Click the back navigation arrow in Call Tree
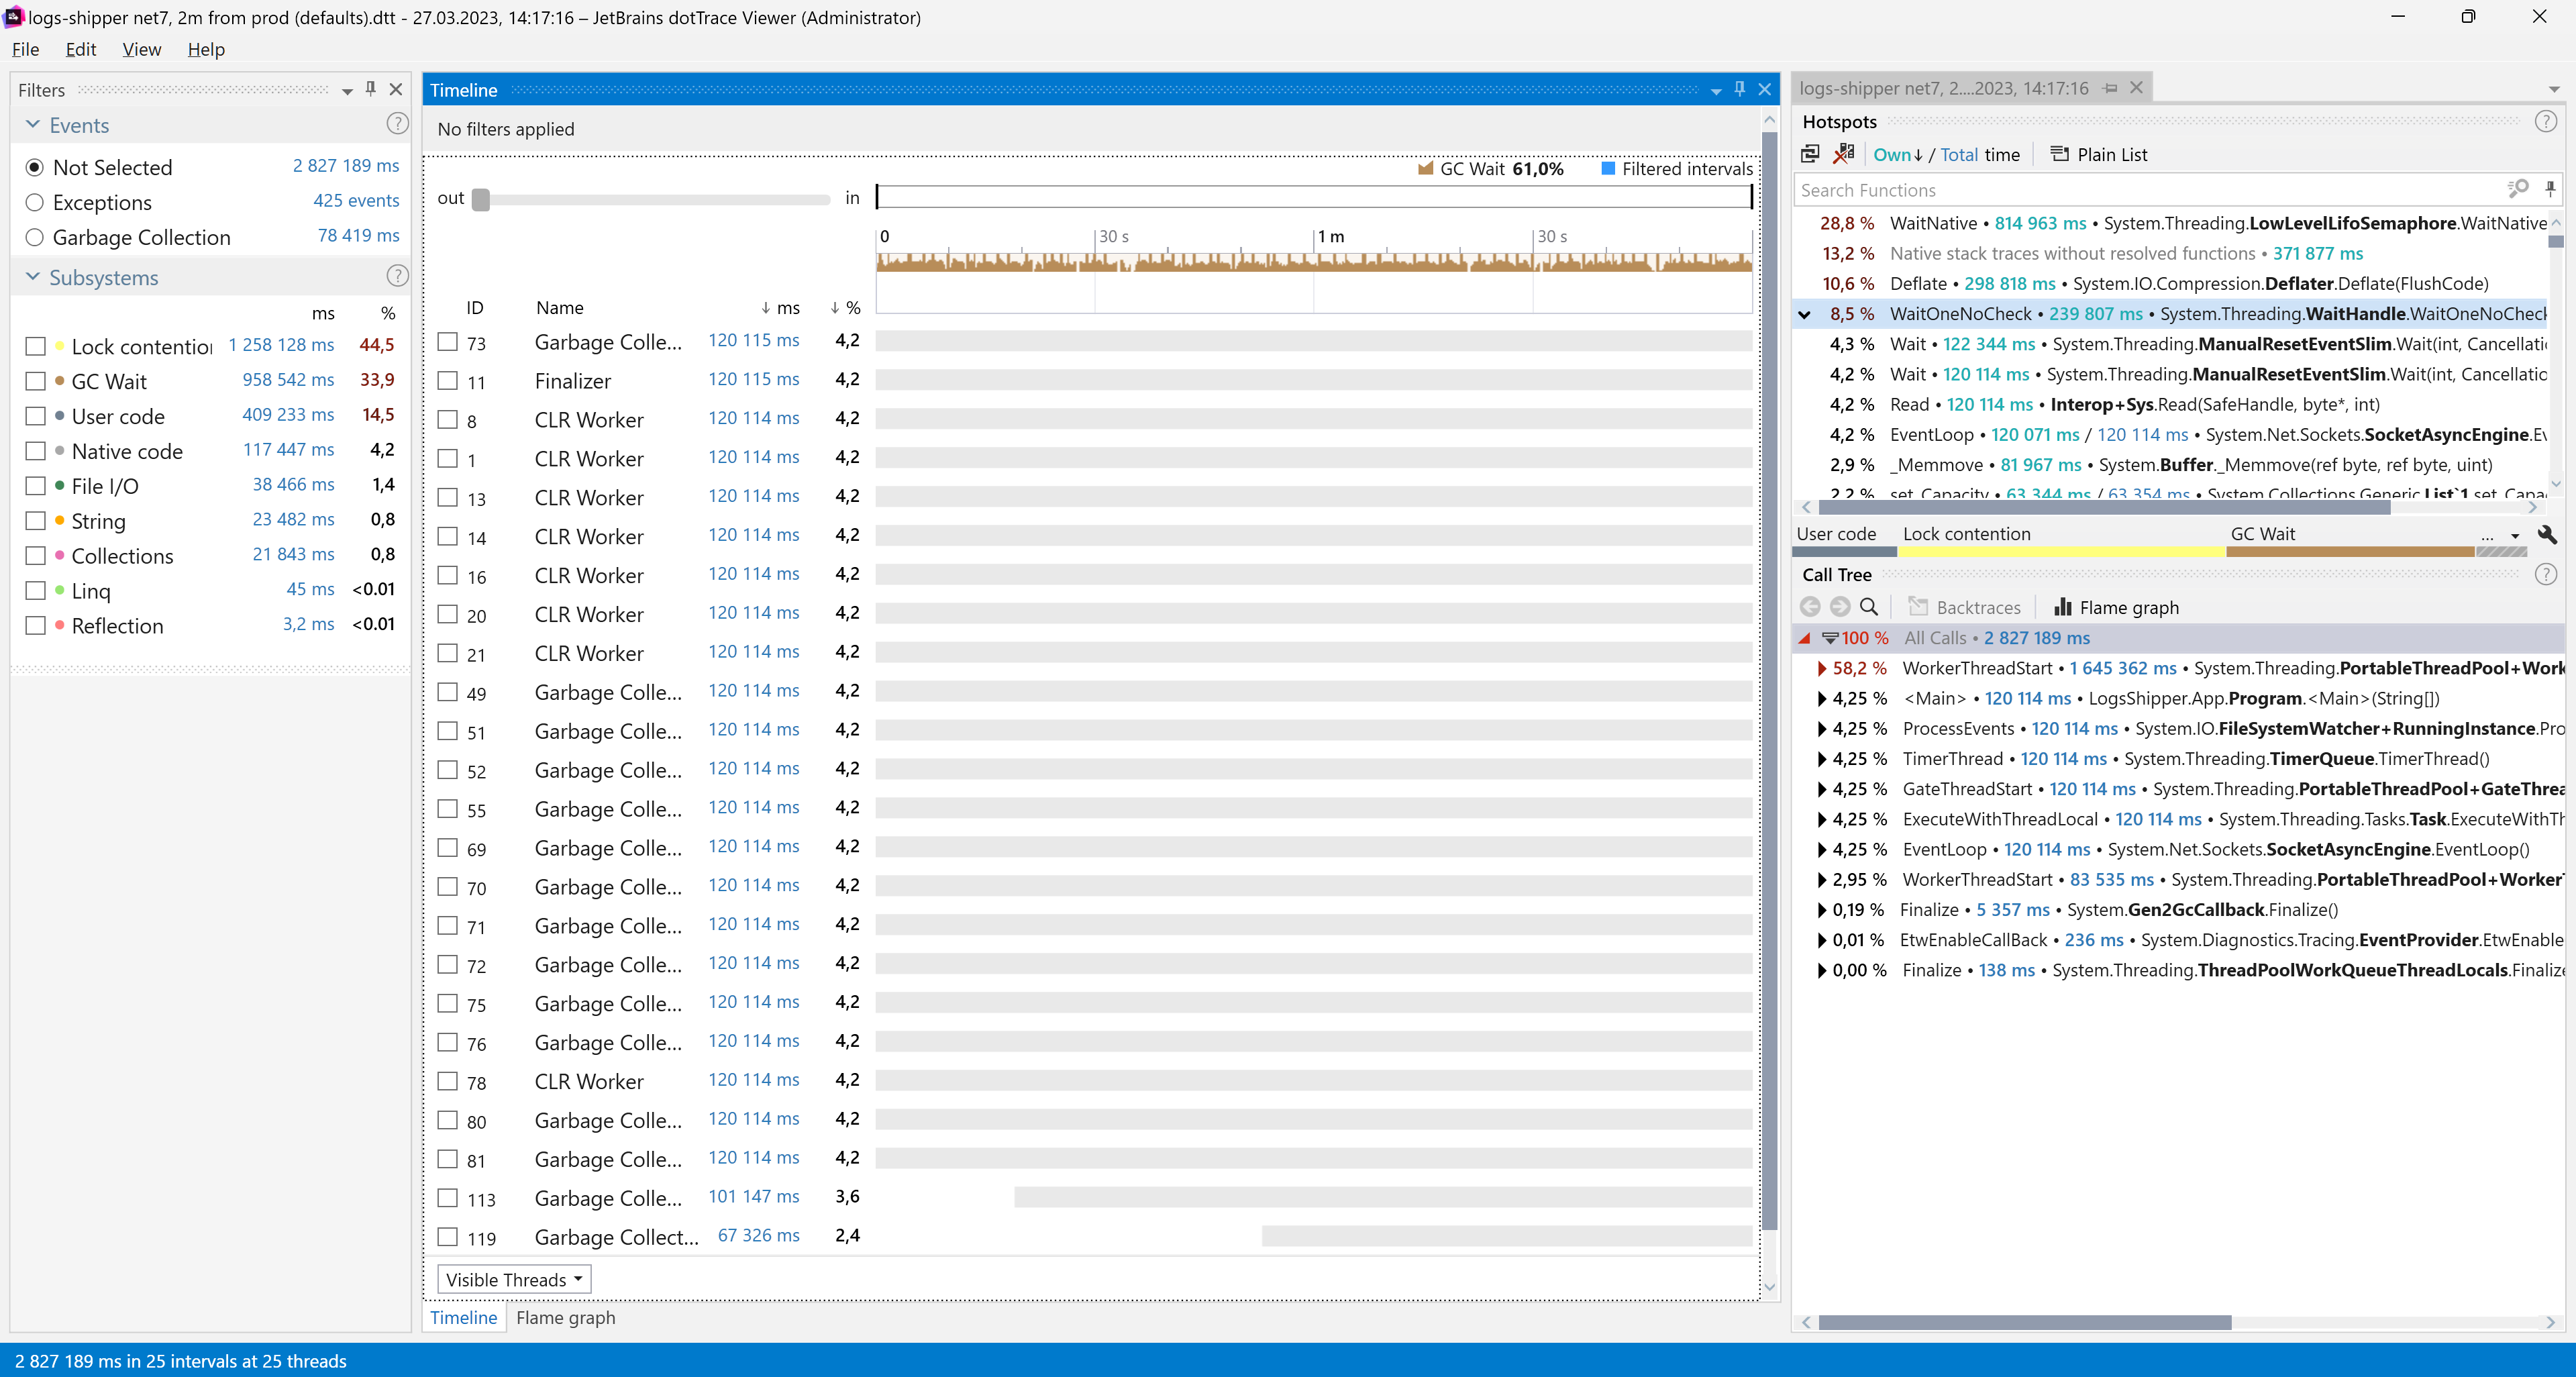The image size is (2576, 1377). 1810,607
